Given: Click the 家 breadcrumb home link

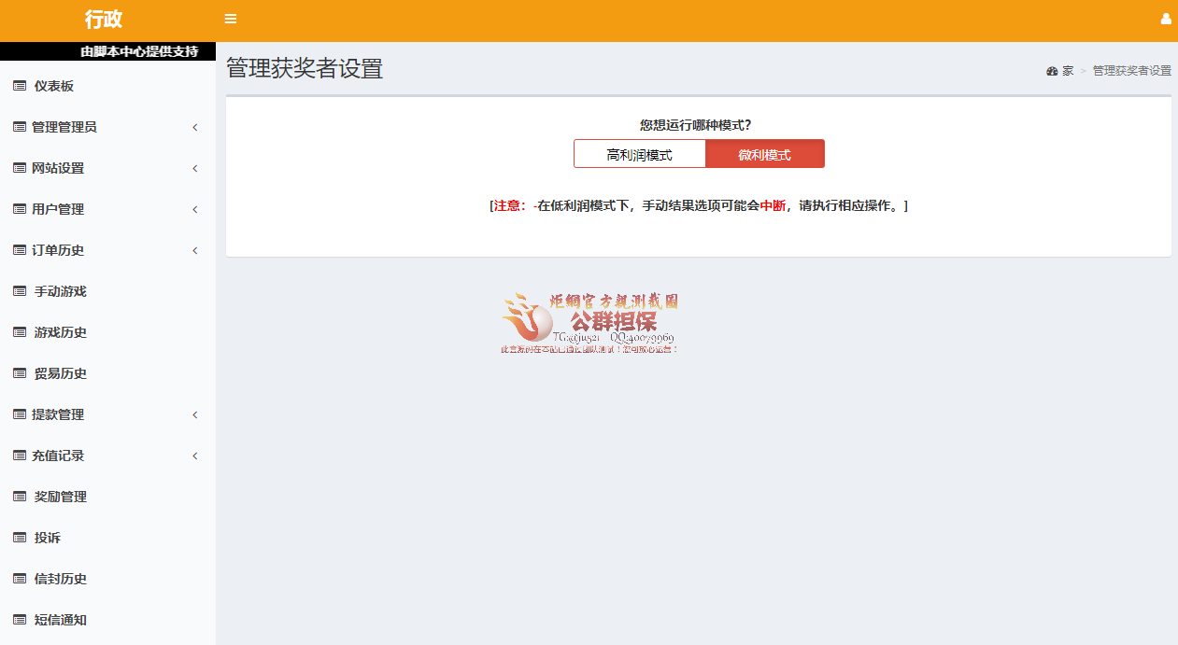Looking at the screenshot, I should [x=1062, y=70].
